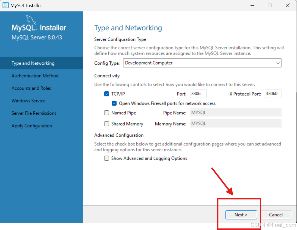Screen dimensions: 297x230
Task: Click the Port field showing 3306
Action: click(x=198, y=93)
